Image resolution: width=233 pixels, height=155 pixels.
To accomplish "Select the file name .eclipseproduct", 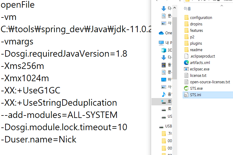I will pyautogui.click(x=202, y=56).
